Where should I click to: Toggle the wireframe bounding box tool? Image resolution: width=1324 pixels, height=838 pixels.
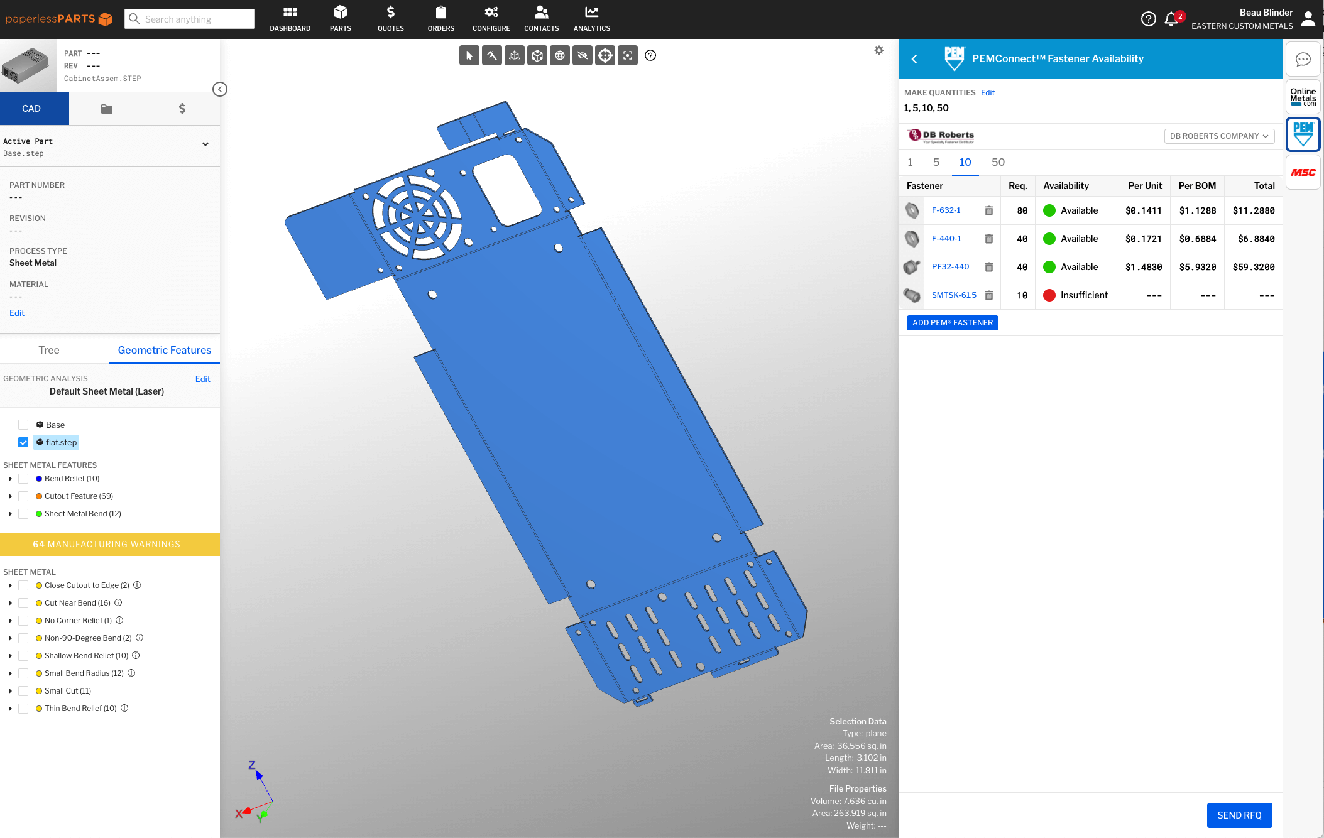tap(515, 55)
